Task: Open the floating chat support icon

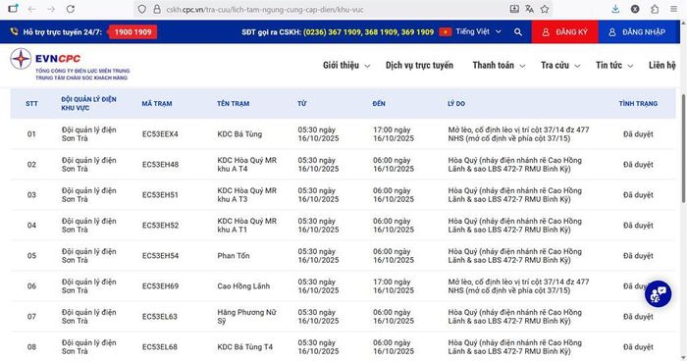Action: (658, 293)
